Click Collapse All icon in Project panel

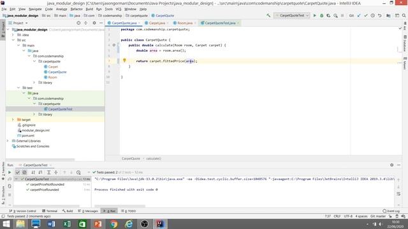click(x=85, y=23)
